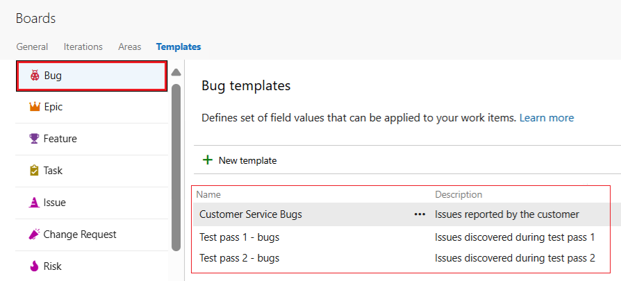Click the Epic crown icon
Viewport: 621px width, 281px height.
(x=34, y=108)
